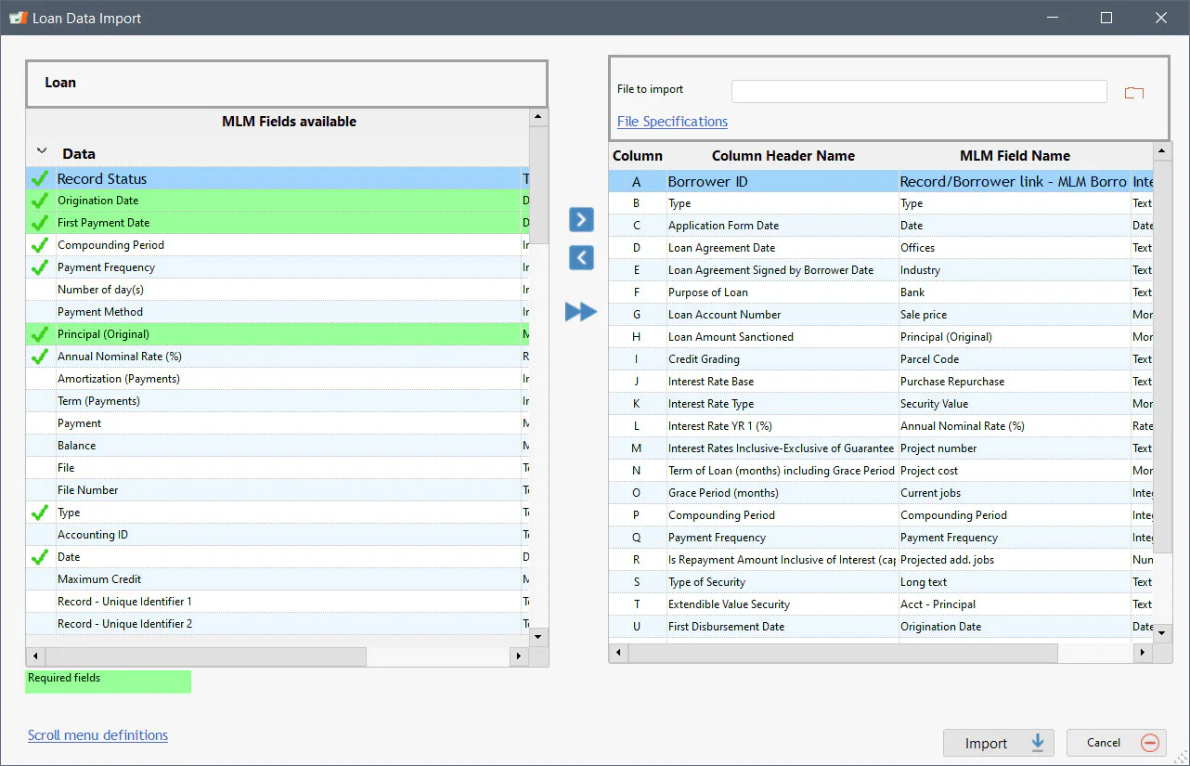This screenshot has width=1190, height=766.
Task: Select the Accounting ID field row
Action: point(278,535)
